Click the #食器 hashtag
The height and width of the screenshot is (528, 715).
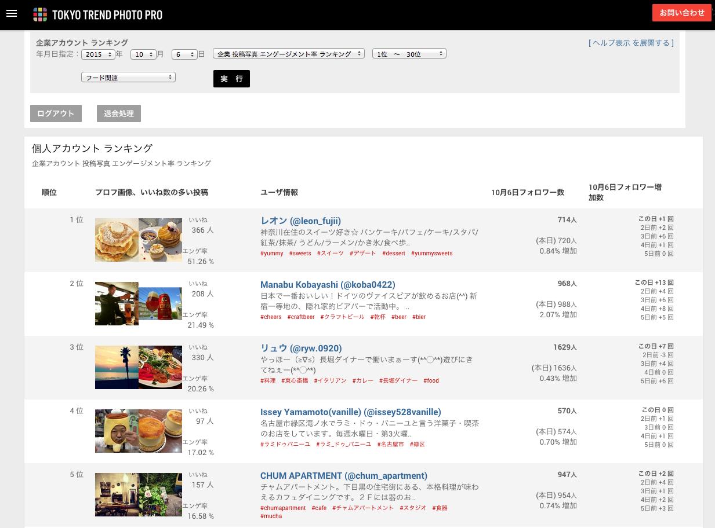pyautogui.click(x=440, y=508)
